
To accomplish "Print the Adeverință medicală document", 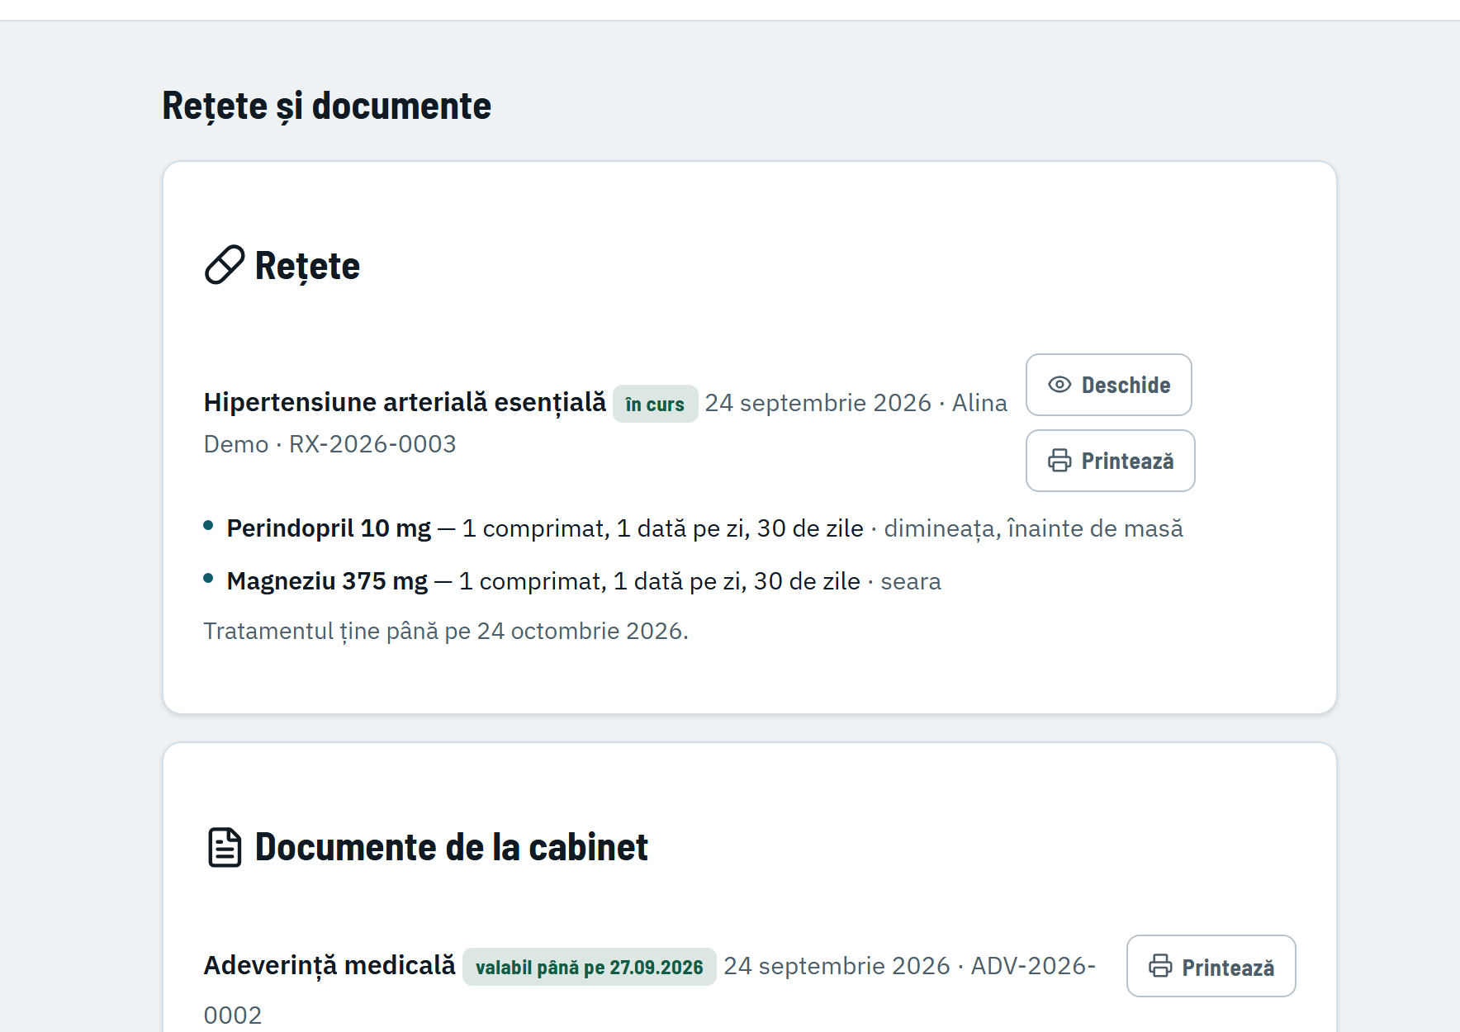I will click(1211, 966).
